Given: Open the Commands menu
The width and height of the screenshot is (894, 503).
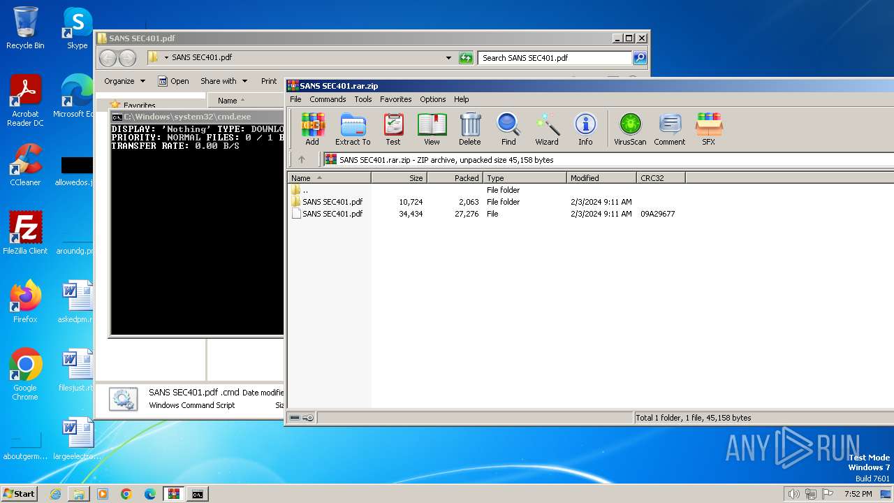Looking at the screenshot, I should tap(328, 99).
